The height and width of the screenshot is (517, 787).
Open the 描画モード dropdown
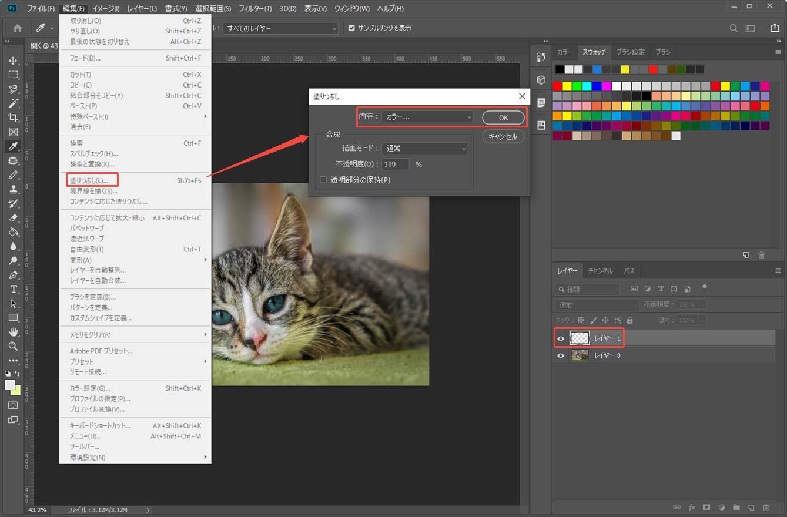424,149
